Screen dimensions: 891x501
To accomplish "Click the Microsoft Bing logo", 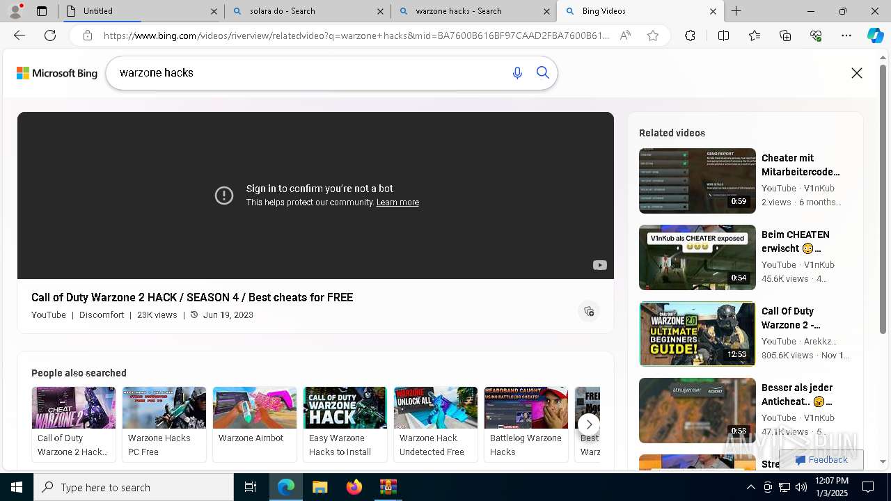I will click(57, 73).
